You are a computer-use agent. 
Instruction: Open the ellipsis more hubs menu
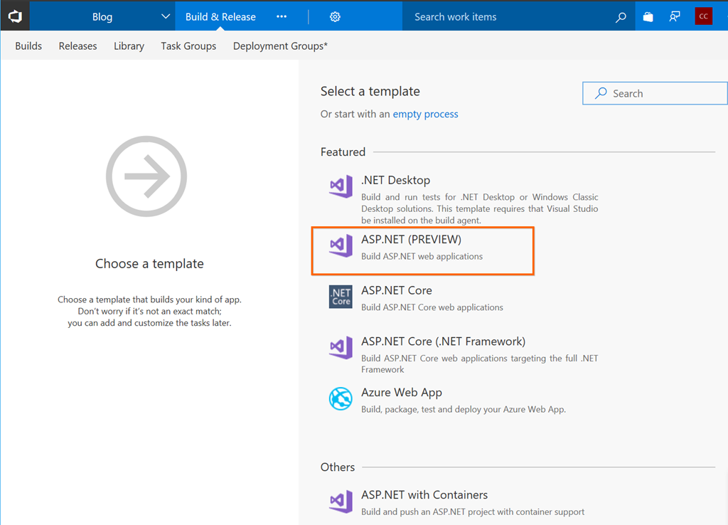pos(282,17)
